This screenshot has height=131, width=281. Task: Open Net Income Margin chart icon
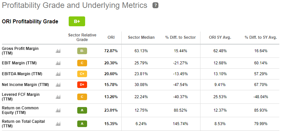tap(58, 85)
